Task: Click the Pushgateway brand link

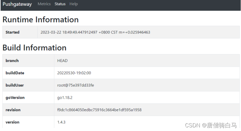Action: point(17,4)
